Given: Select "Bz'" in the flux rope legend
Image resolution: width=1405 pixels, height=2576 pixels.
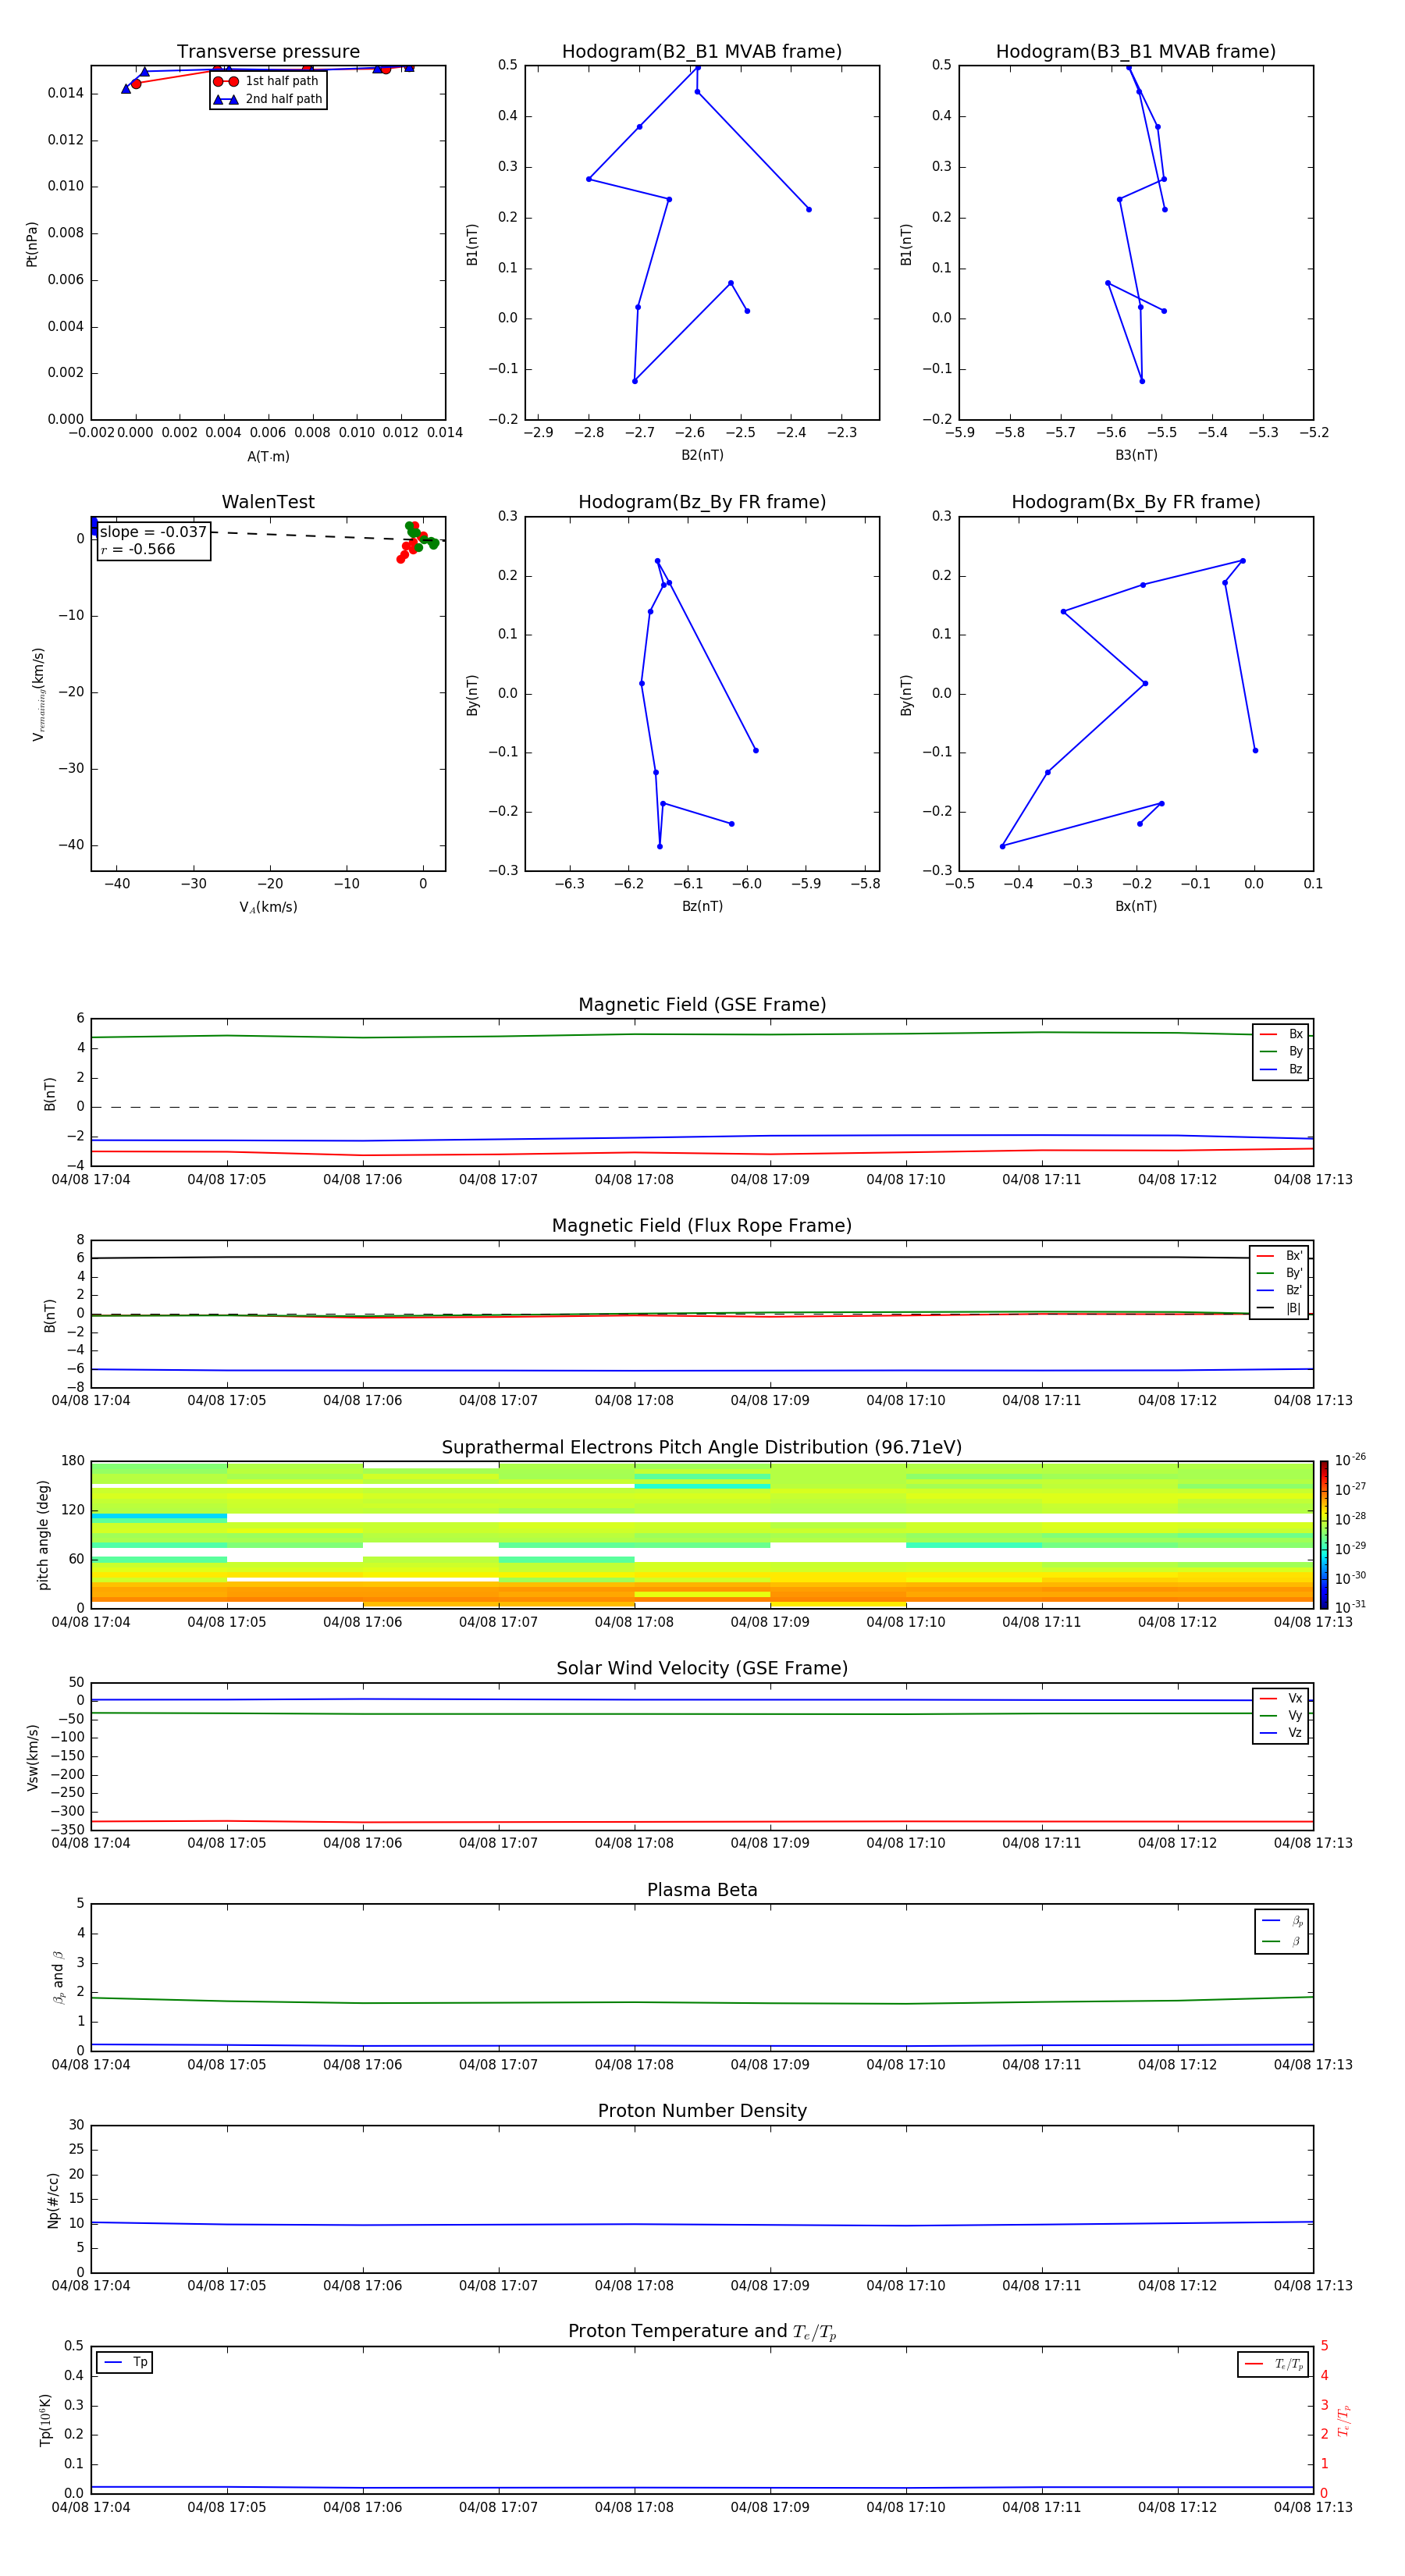Looking at the screenshot, I should (1280, 1290).
